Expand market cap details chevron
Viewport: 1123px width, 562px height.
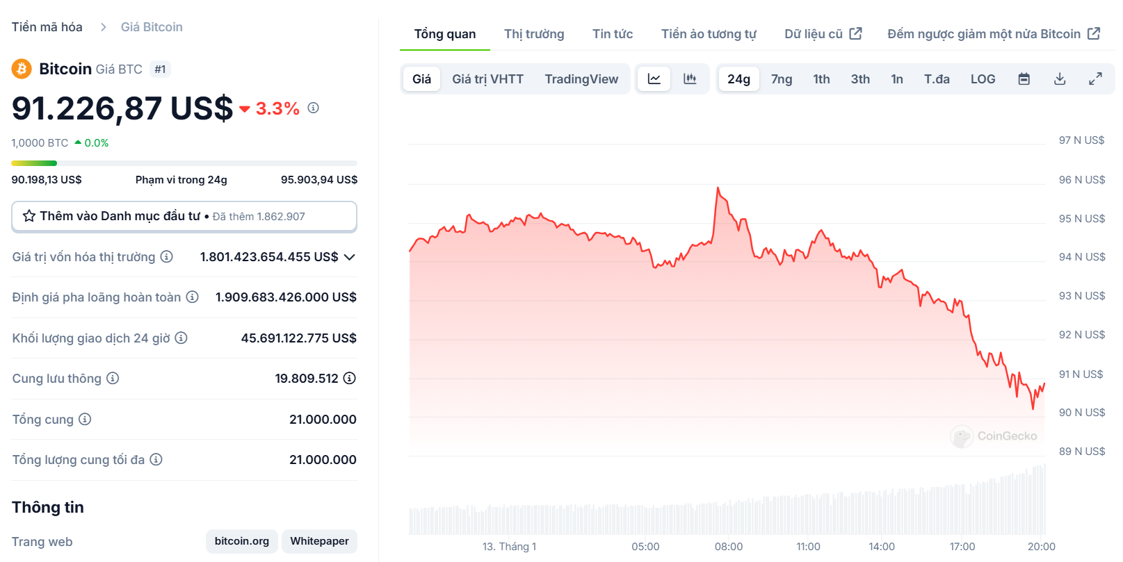[x=350, y=257]
